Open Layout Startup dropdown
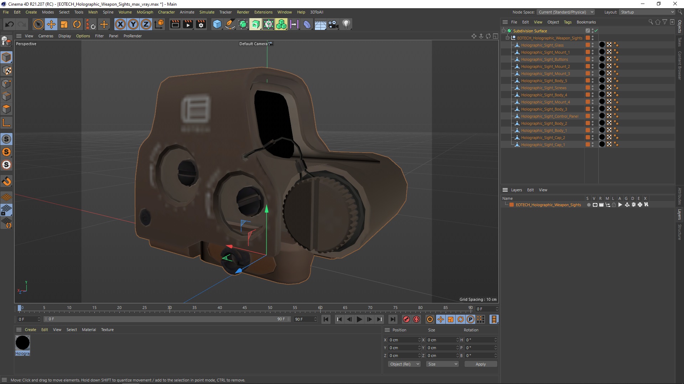 coord(647,12)
